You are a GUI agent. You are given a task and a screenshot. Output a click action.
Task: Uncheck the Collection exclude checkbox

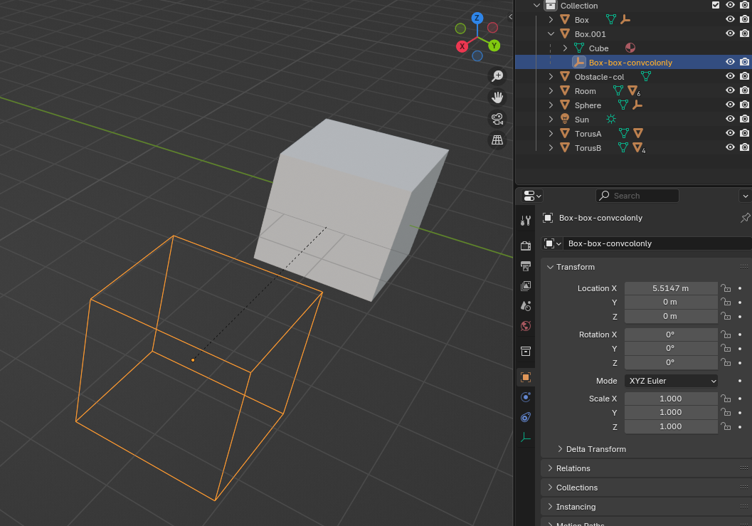(716, 6)
